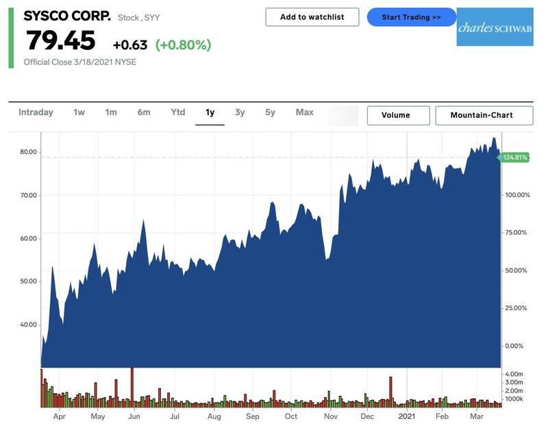Click the +0.63 price change value
The width and height of the screenshot is (548, 430).
[x=130, y=45]
